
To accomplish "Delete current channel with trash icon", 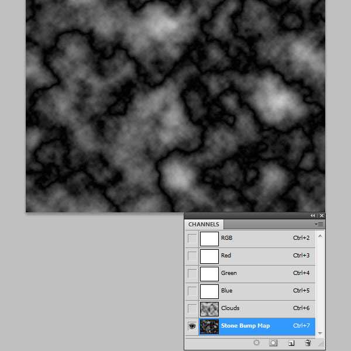I will [308, 343].
